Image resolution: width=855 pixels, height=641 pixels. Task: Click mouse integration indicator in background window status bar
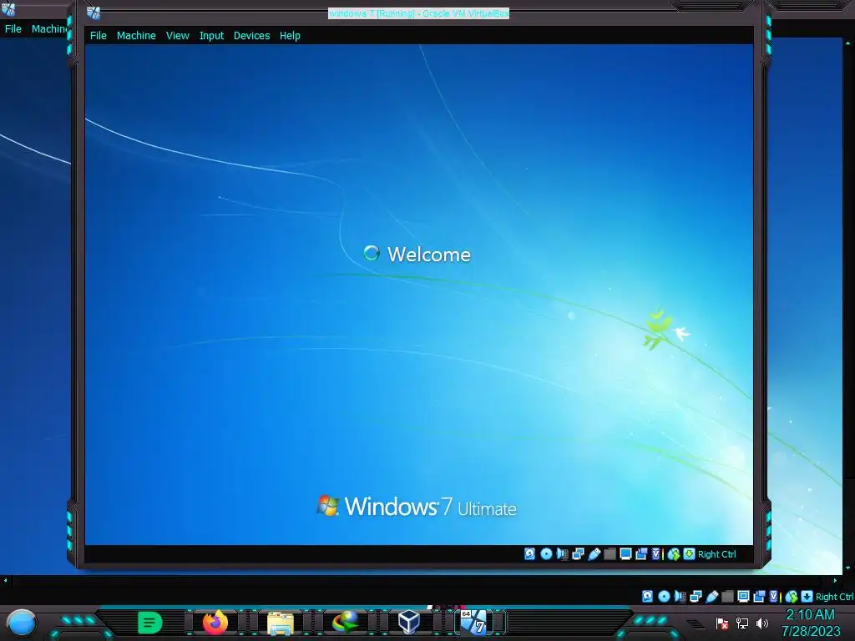tap(792, 596)
